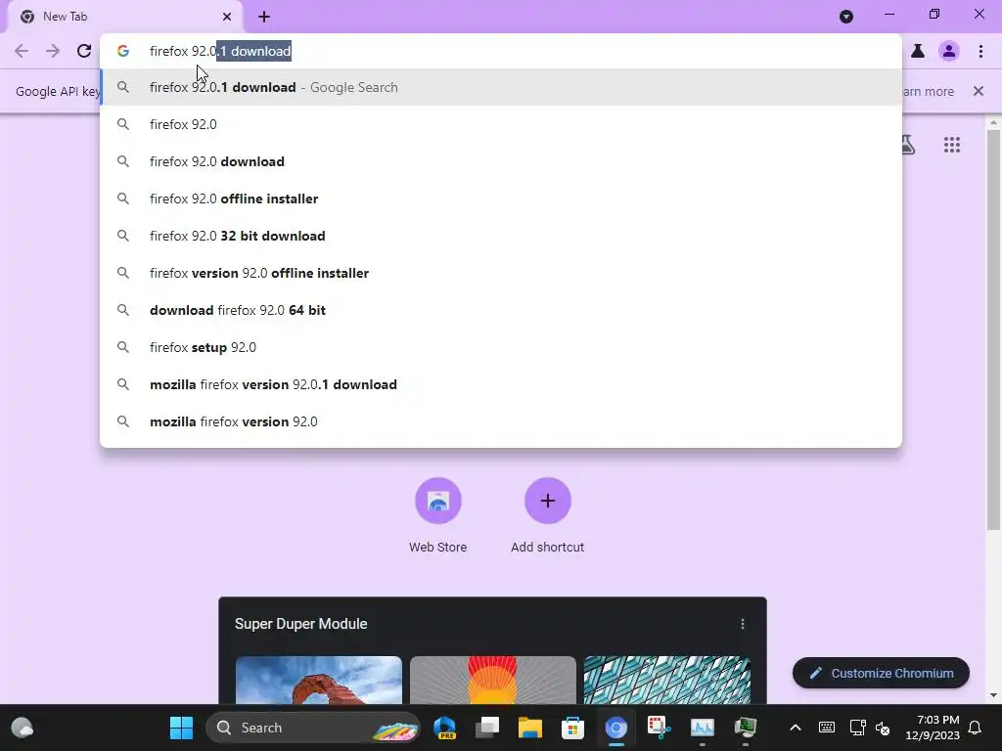Pick the 'firefox 92.0 download' suggestion
Viewport: 1002px width, 751px height.
click(x=501, y=161)
